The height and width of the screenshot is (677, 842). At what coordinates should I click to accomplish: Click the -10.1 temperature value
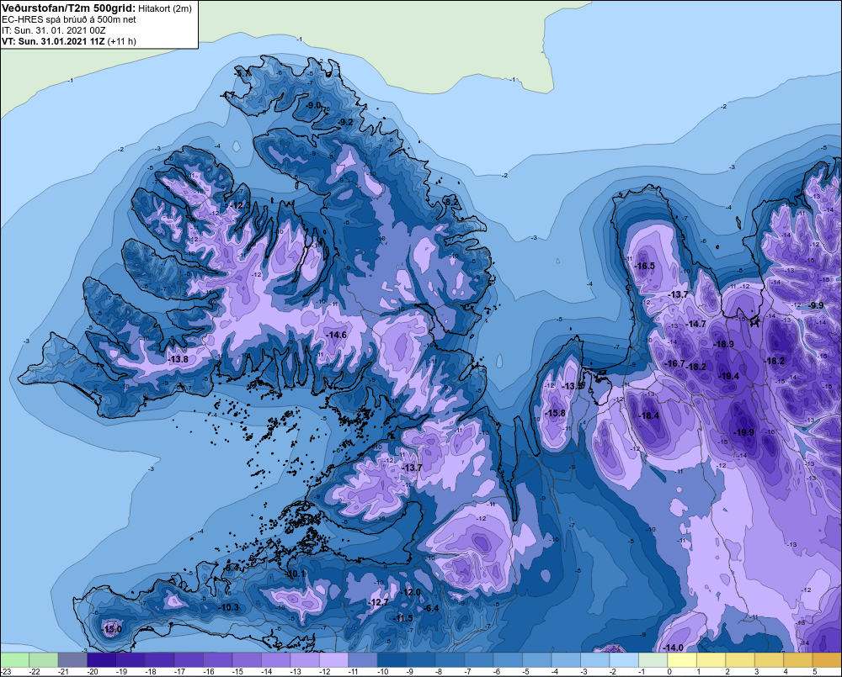click(295, 574)
